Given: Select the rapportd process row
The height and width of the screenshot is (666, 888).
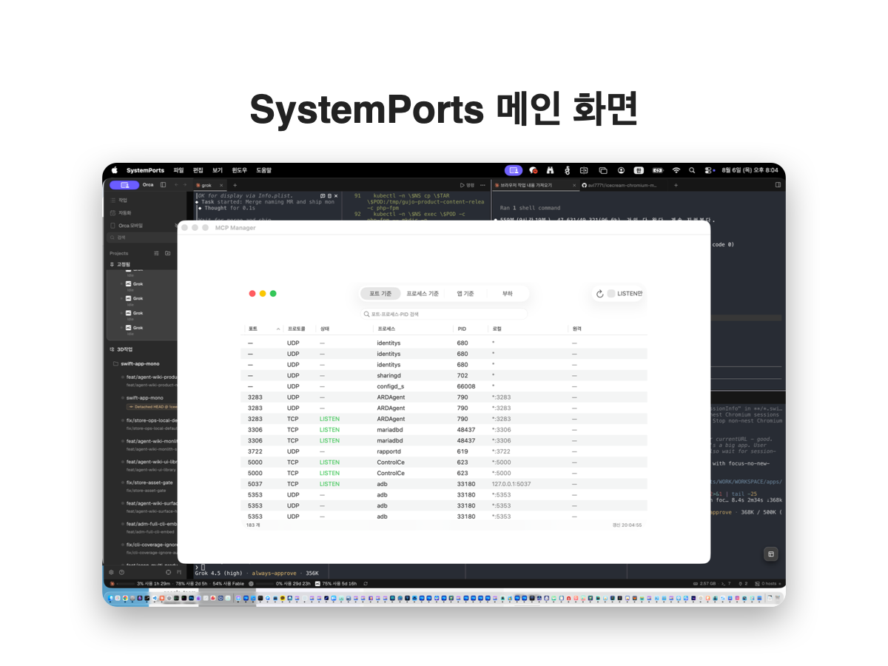Looking at the screenshot, I should 444,451.
